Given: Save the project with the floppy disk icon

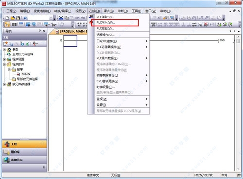Looking at the screenshot, I should 18,18.
